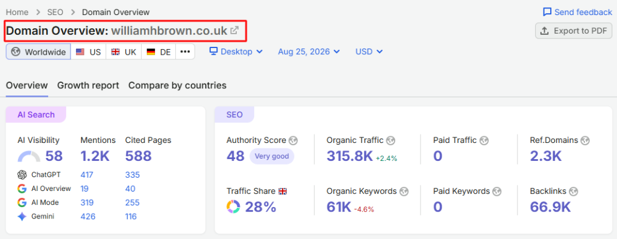Open more countries via three-dots button
This screenshot has width=617, height=239.
coord(185,52)
